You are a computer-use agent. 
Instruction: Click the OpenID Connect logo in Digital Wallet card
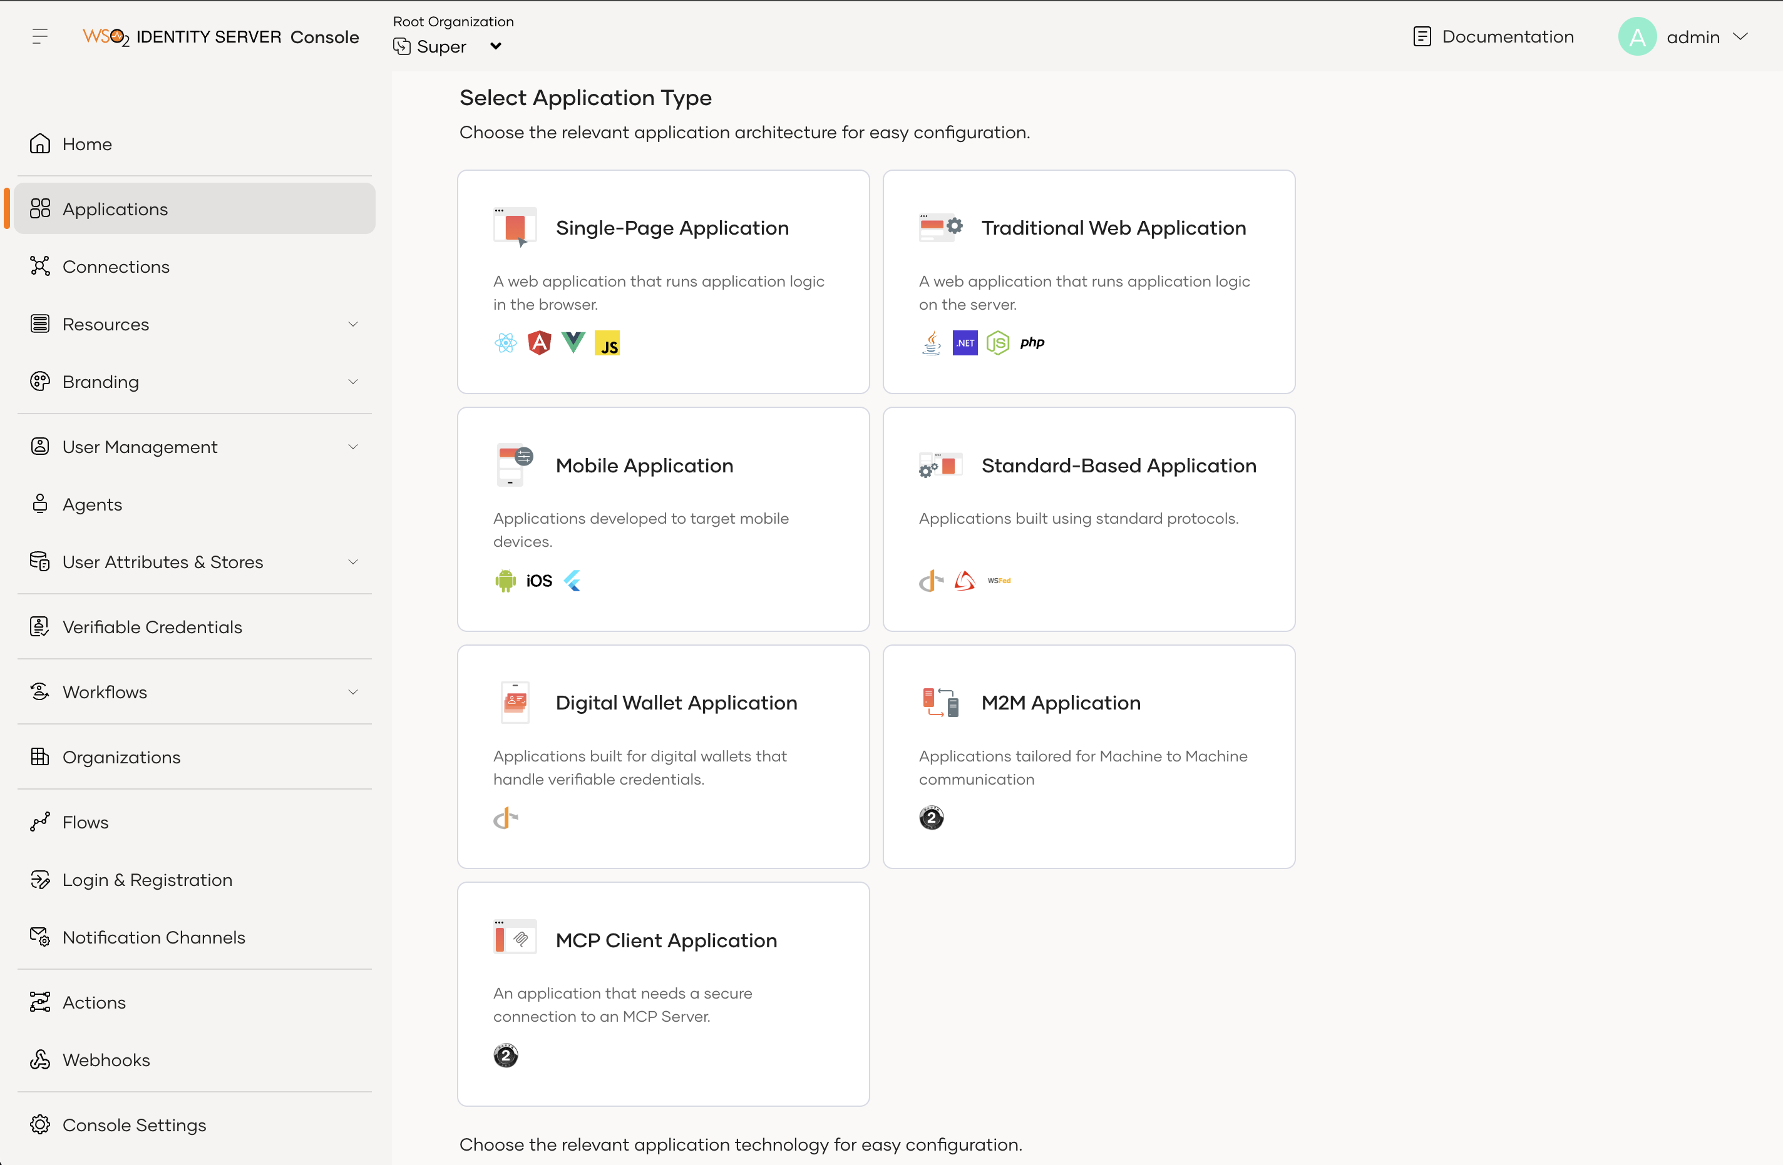[x=506, y=818]
